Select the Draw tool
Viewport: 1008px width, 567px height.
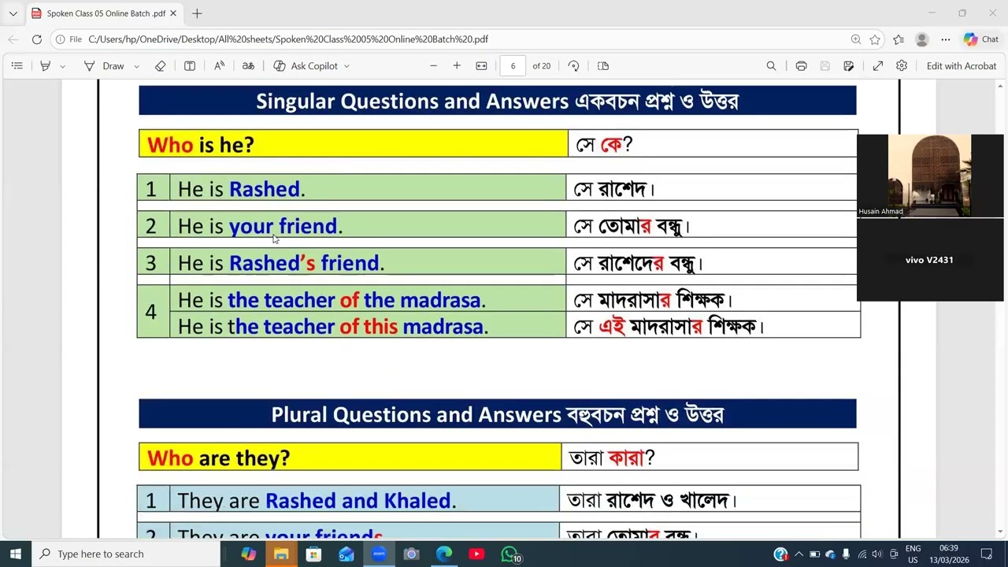pos(104,66)
